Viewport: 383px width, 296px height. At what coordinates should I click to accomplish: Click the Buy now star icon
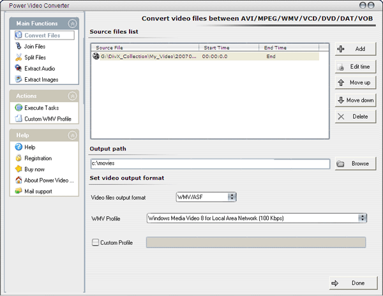[19, 169]
